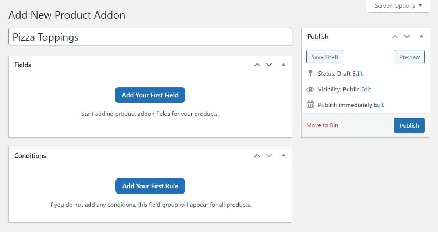The image size is (438, 232).
Task: Click the Add Your First Rule button
Action: (x=150, y=186)
